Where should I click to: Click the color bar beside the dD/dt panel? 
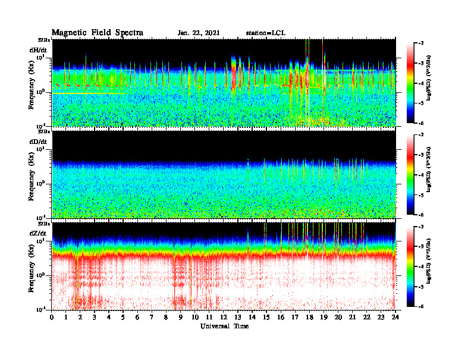click(x=410, y=175)
